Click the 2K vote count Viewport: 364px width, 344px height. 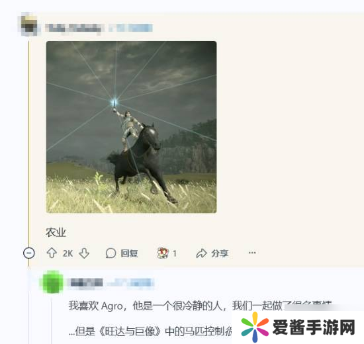pyautogui.click(x=68, y=253)
